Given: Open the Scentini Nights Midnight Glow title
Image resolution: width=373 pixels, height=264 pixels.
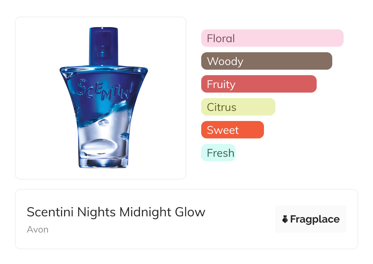Looking at the screenshot, I should tap(116, 212).
